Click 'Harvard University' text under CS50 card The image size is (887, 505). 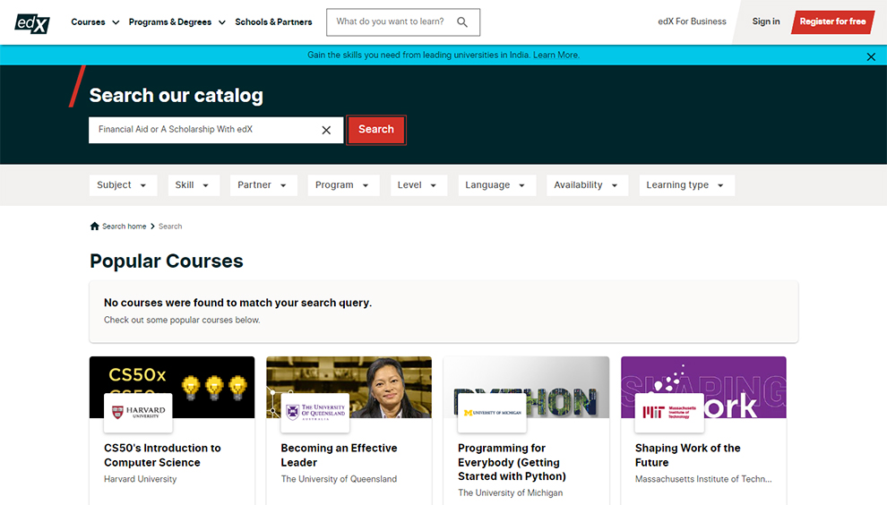coord(141,479)
